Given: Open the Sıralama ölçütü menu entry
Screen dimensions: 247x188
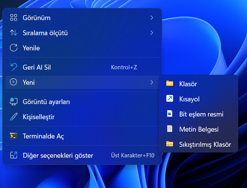Looking at the screenshot, I should coord(82,33).
